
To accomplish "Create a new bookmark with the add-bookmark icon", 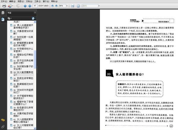I will pyautogui.click(x=33, y=18).
